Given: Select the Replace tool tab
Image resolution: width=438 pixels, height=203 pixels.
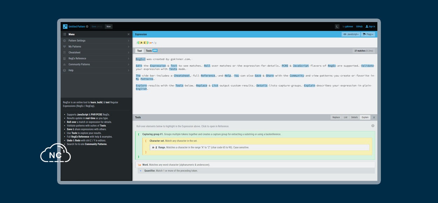Looking at the screenshot, I should 336,117.
